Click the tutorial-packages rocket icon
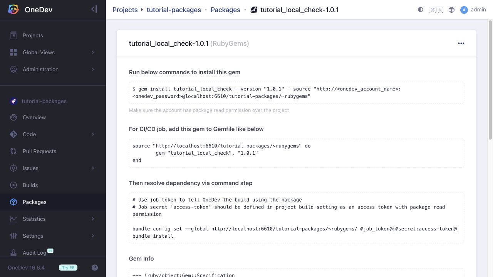Image resolution: width=493 pixels, height=277 pixels. click(13, 101)
